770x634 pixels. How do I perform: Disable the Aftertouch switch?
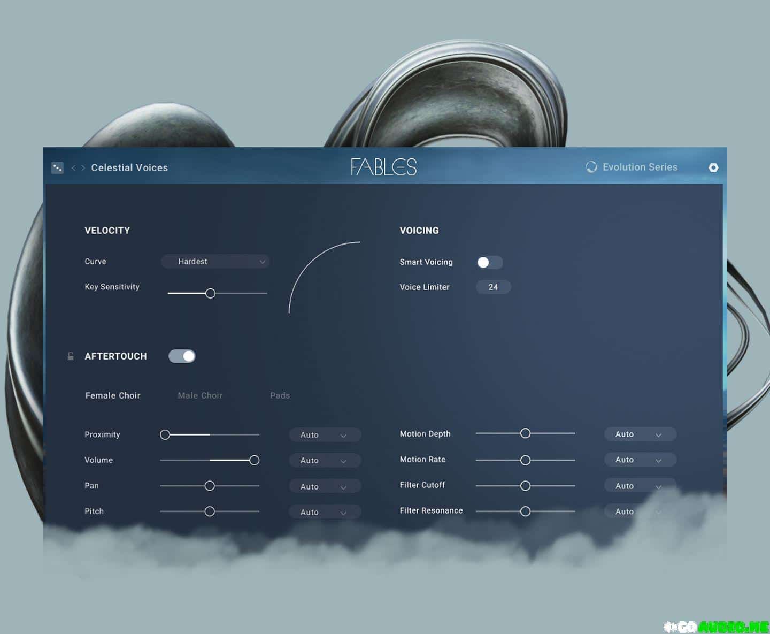click(182, 356)
